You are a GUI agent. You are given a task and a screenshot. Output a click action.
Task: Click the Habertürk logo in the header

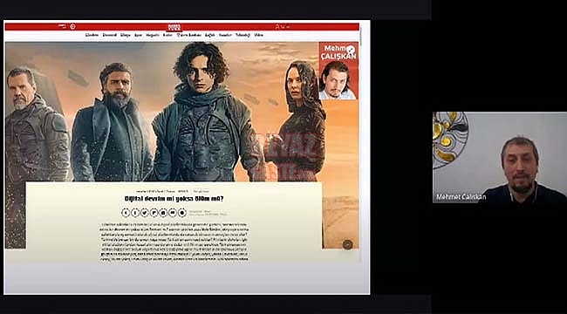coord(174,27)
